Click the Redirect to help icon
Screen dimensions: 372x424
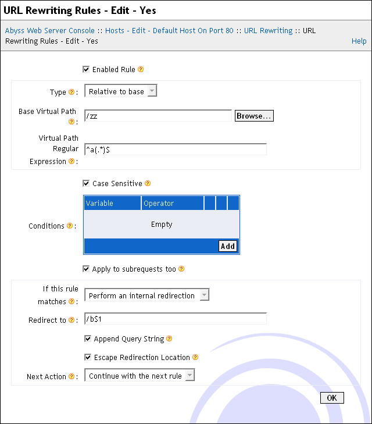tap(71, 320)
